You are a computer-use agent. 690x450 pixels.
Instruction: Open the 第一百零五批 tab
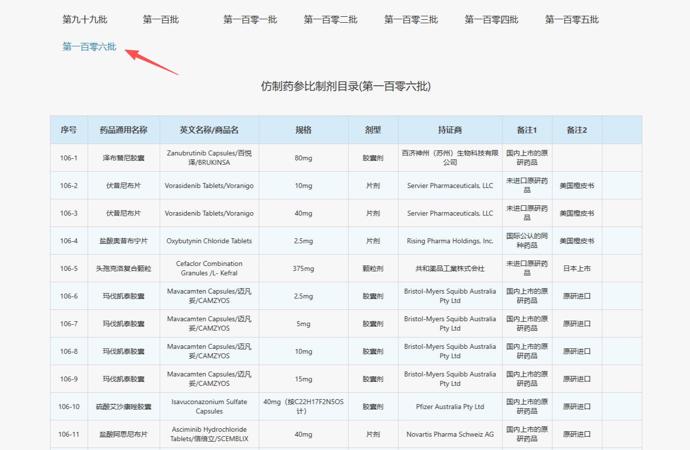tap(572, 20)
